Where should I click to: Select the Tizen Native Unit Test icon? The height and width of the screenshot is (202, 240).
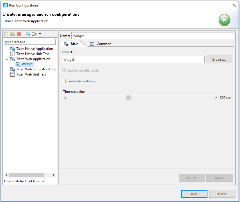13,54
